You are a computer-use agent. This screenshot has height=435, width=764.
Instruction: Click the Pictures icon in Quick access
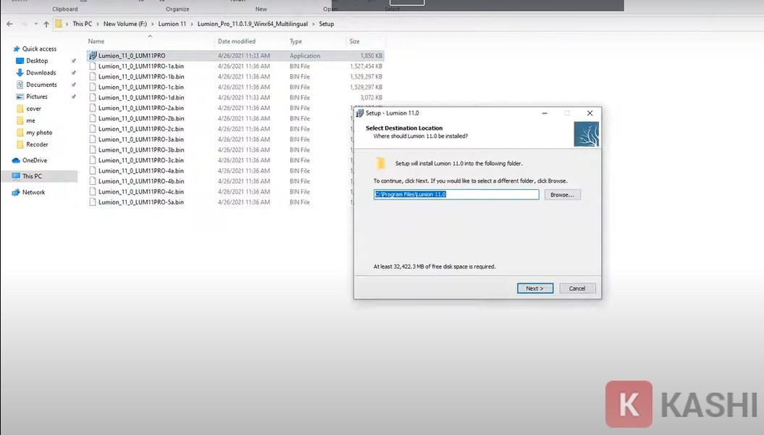(x=20, y=96)
